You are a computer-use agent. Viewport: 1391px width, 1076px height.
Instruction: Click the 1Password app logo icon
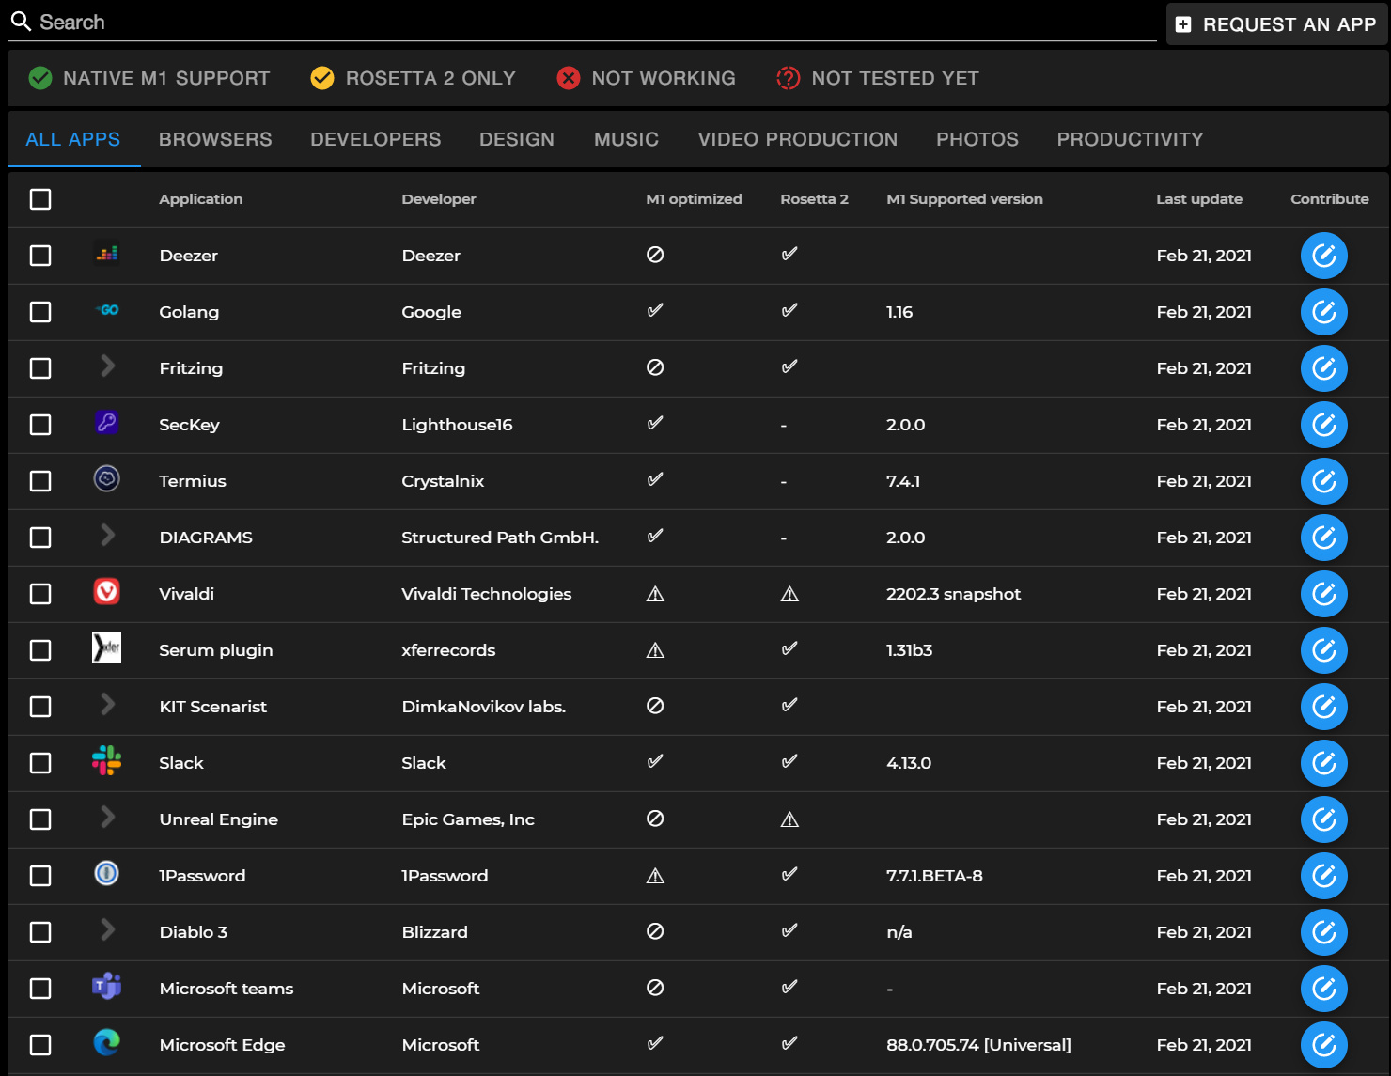click(x=107, y=874)
